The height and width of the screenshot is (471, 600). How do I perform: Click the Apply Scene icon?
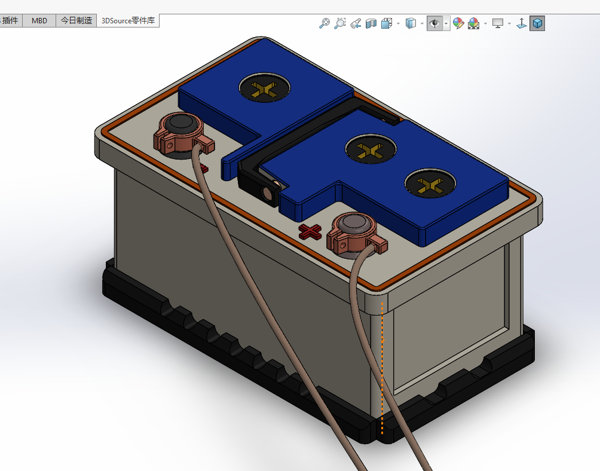[x=473, y=23]
